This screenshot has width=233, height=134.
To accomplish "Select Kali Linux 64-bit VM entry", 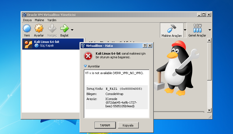I will pyautogui.click(x=53, y=44).
